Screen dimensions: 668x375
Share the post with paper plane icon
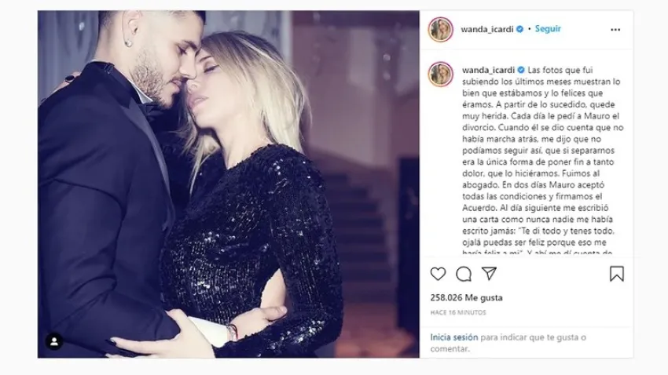click(489, 273)
